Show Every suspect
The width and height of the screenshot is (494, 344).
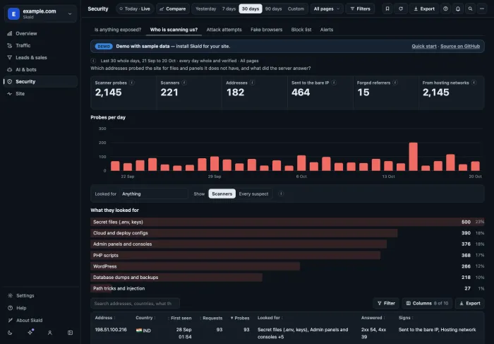point(253,194)
